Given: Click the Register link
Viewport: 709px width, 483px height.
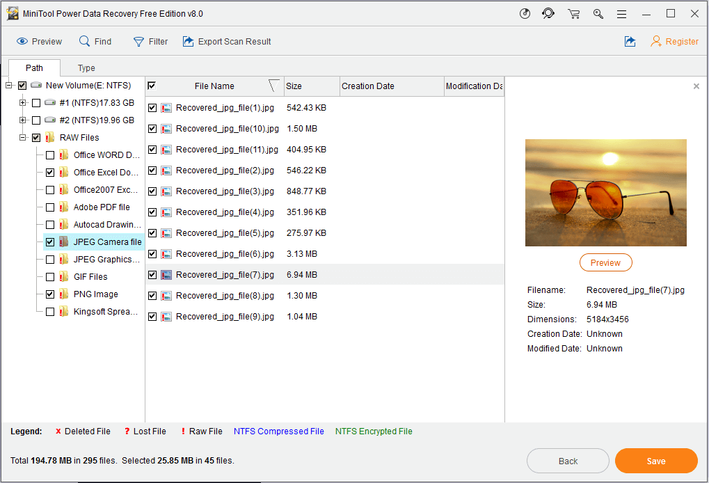Looking at the screenshot, I should pyautogui.click(x=675, y=42).
